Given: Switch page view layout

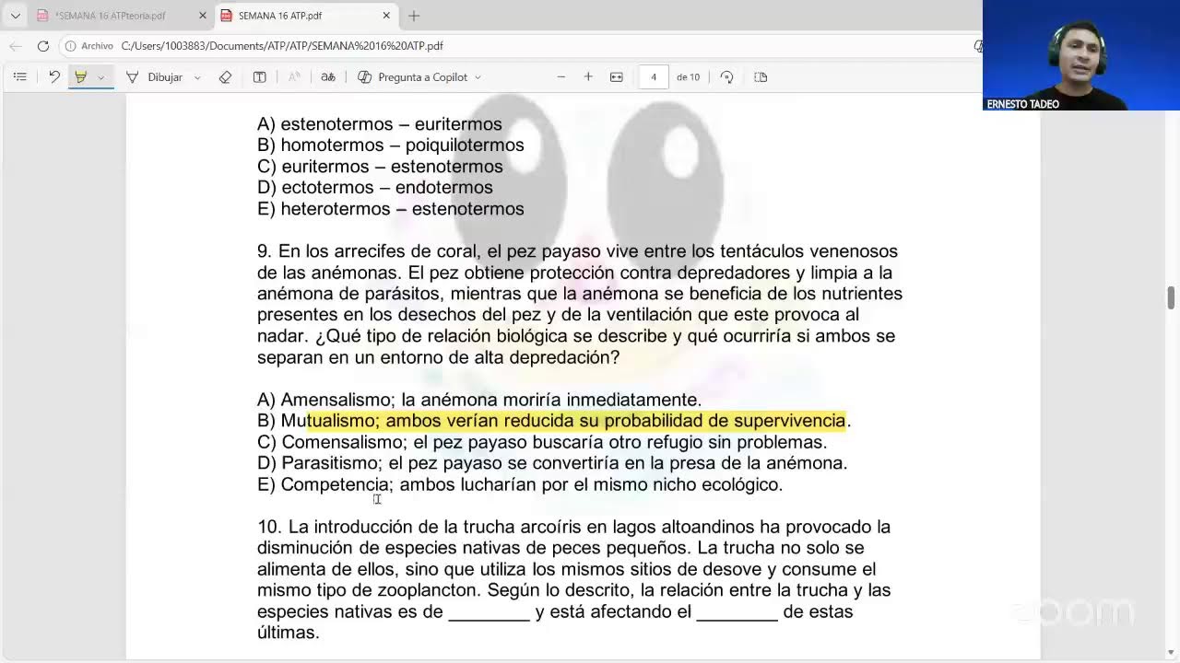Looking at the screenshot, I should [x=761, y=77].
